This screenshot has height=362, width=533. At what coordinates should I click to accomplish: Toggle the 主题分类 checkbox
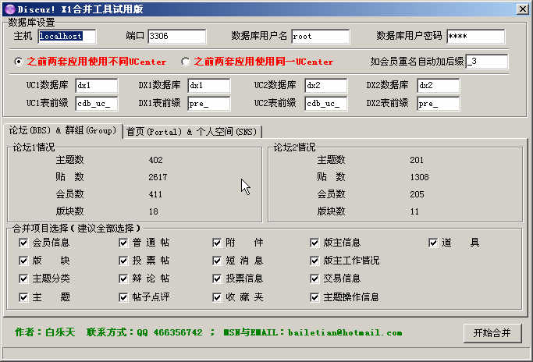(x=23, y=279)
